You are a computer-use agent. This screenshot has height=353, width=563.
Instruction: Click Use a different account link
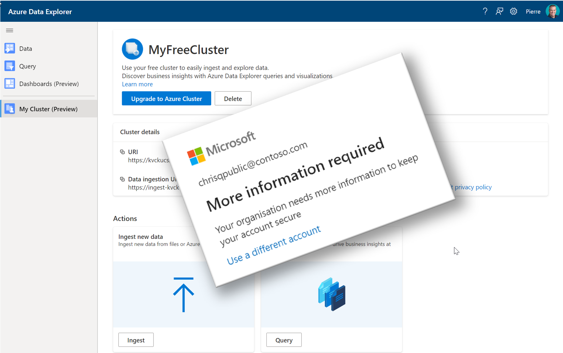274,245
